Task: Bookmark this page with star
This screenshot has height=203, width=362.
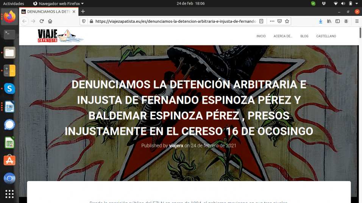Action: tap(287, 21)
